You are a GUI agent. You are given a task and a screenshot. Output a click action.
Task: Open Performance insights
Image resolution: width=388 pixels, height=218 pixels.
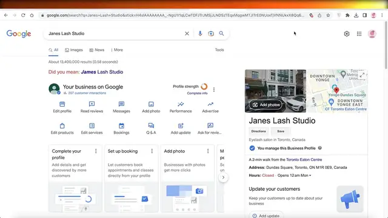pyautogui.click(x=181, y=107)
